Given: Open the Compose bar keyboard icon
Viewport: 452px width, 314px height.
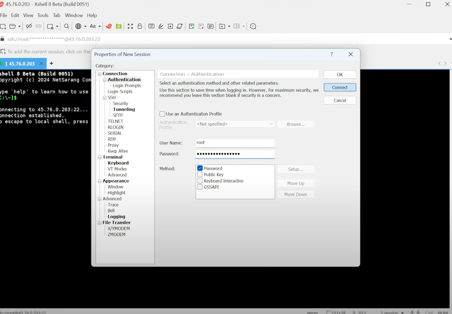Looking at the screenshot, I should (x=151, y=26).
